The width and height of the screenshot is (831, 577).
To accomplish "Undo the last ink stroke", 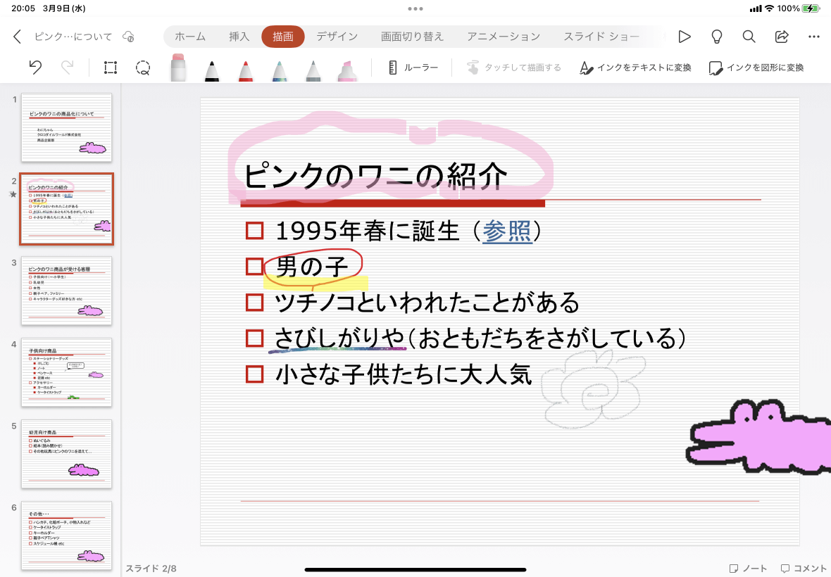I will 35,68.
